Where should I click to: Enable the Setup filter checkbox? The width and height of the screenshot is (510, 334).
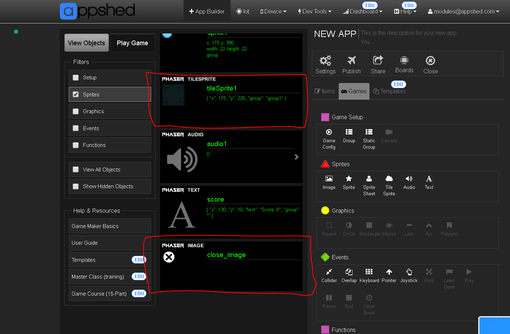[76, 78]
